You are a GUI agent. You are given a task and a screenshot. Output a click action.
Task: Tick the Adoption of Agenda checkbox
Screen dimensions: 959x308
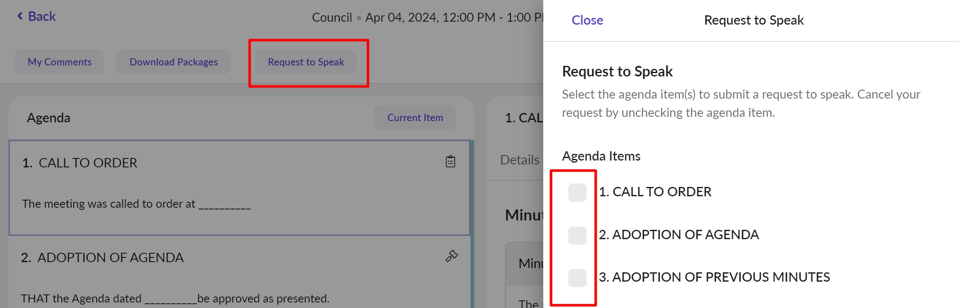click(577, 235)
